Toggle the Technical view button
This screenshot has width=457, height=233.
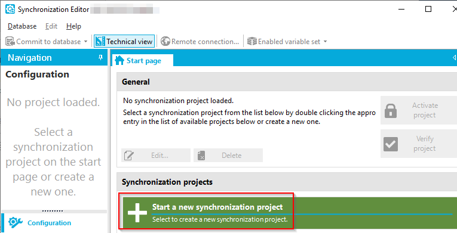[124, 42]
